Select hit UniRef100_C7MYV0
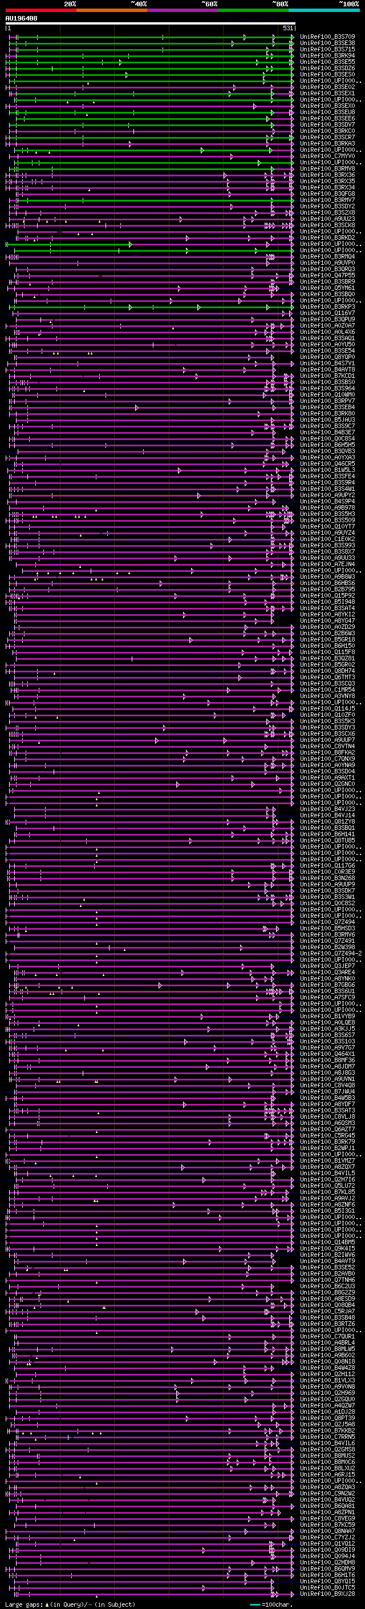365x1609 pixels. tap(327, 156)
